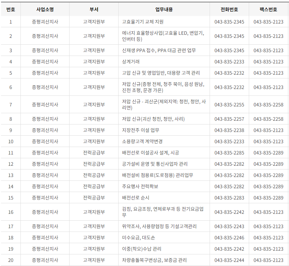Image resolution: width=289 pixels, height=266 pixels.
Task: Click the 번호 column header
Action: point(11,9)
